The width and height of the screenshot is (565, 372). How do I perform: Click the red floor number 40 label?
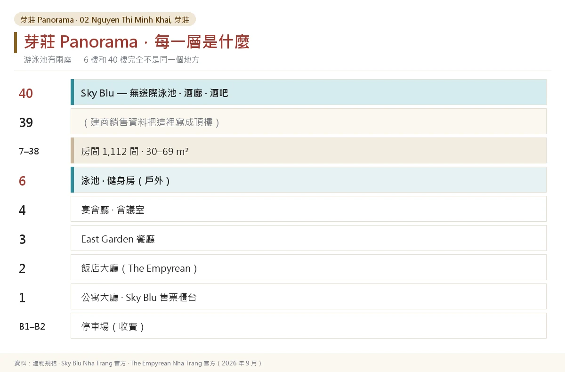(x=26, y=93)
